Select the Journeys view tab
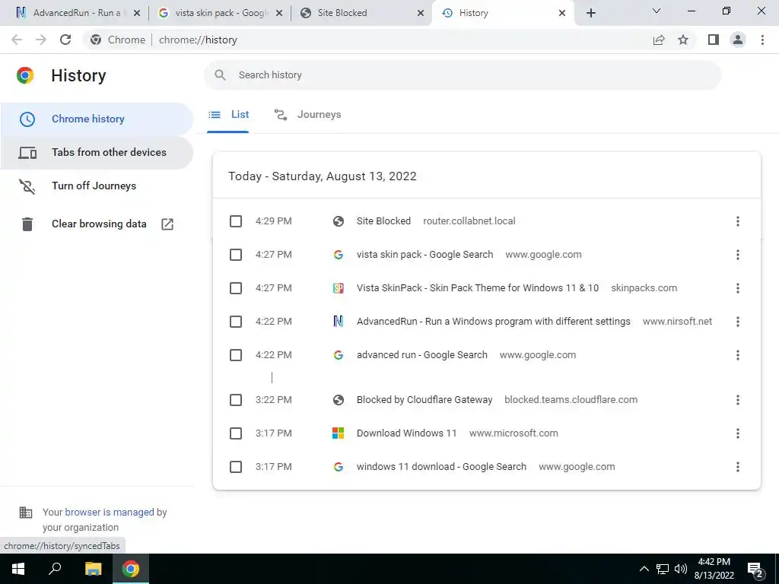The height and width of the screenshot is (584, 779). click(x=307, y=115)
